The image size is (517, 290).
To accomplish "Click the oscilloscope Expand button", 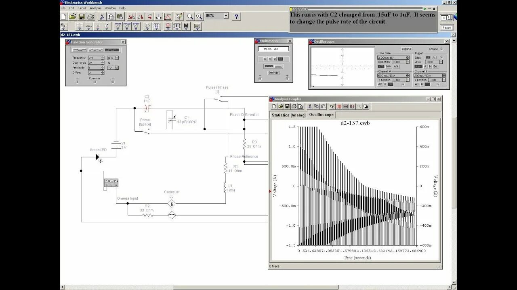I will 406,49.
